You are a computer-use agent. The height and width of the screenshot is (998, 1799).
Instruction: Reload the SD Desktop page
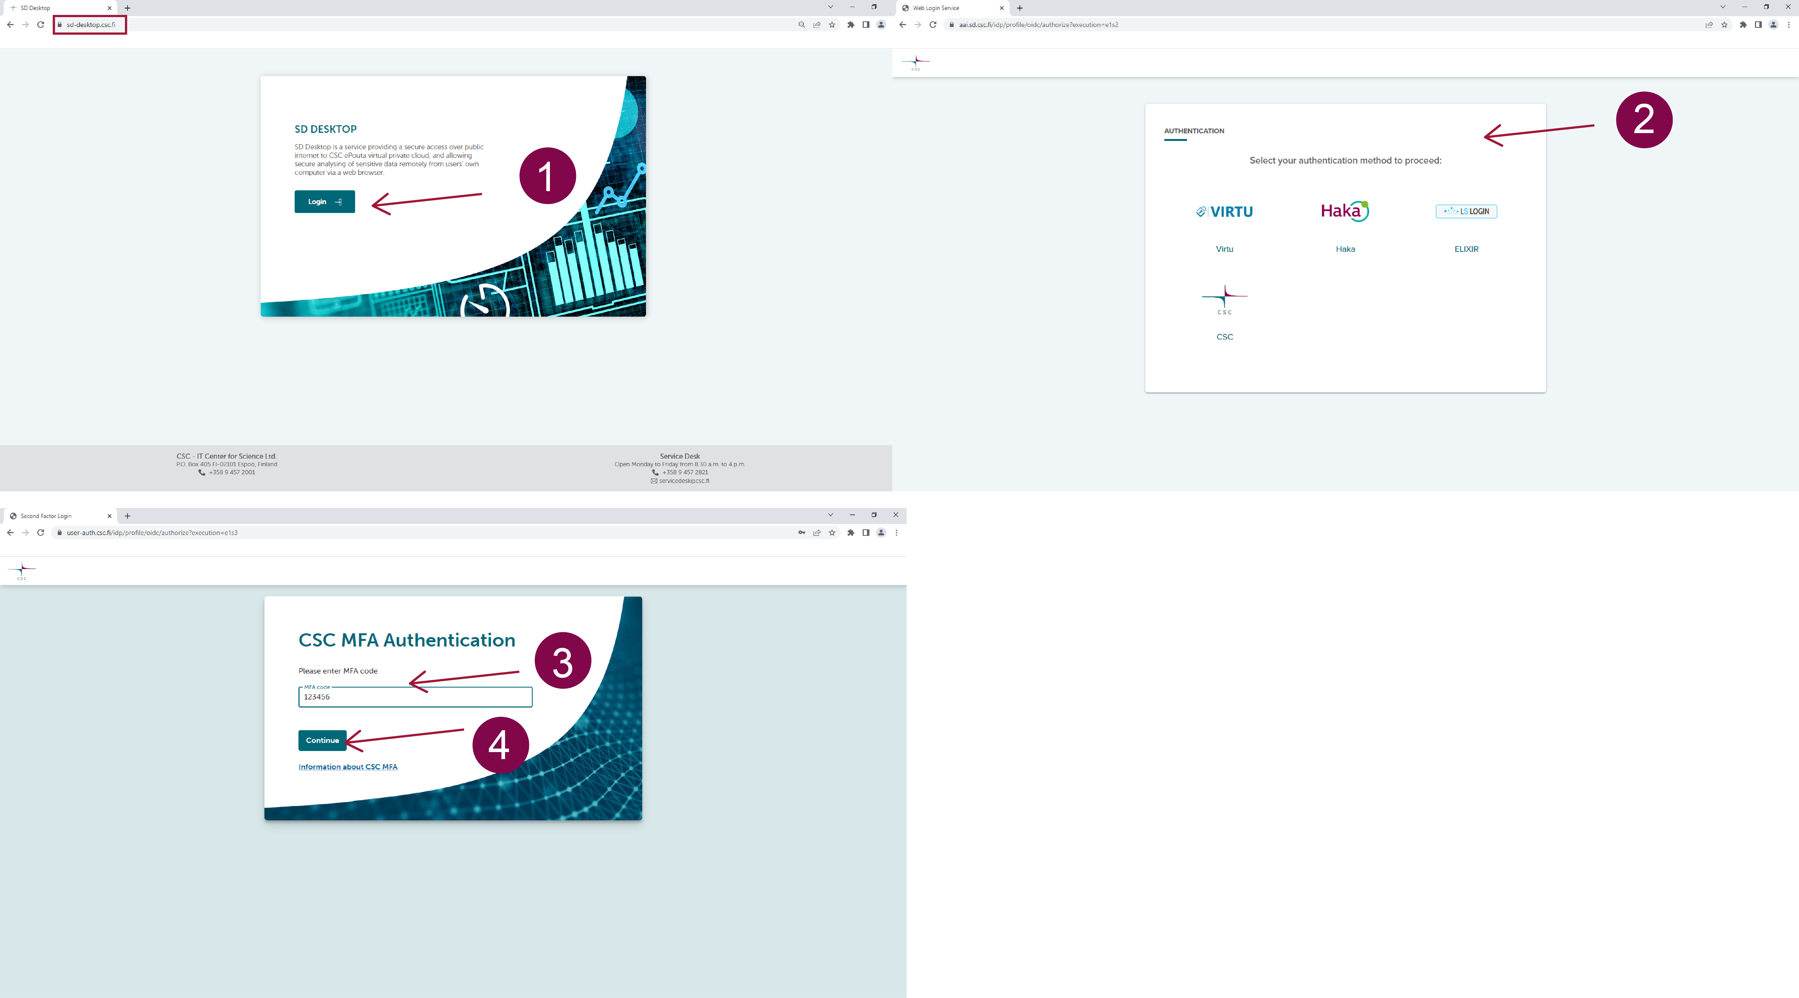(x=40, y=25)
